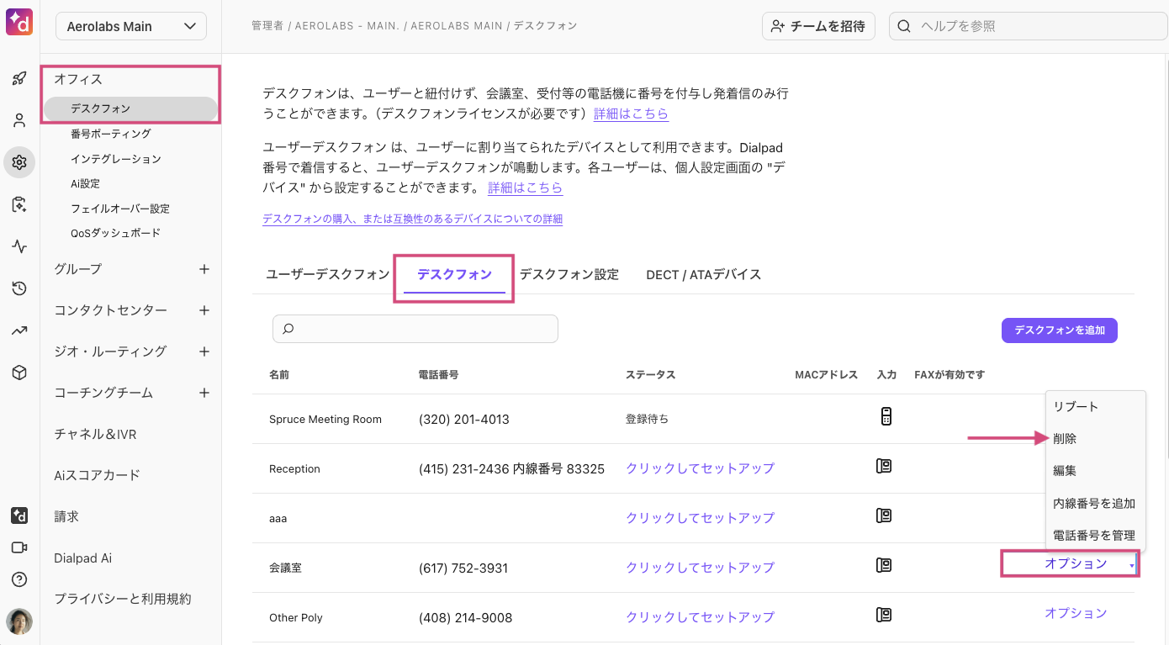
Task: Focus the desk phone list search field
Action: (415, 329)
